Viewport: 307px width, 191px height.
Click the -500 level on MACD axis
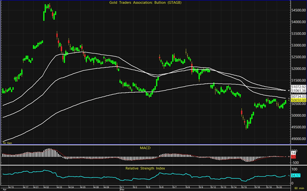(x=296, y=161)
